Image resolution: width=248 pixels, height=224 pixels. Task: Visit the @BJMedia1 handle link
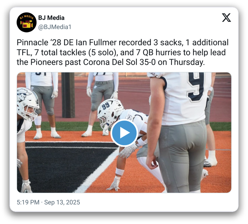tap(55, 27)
